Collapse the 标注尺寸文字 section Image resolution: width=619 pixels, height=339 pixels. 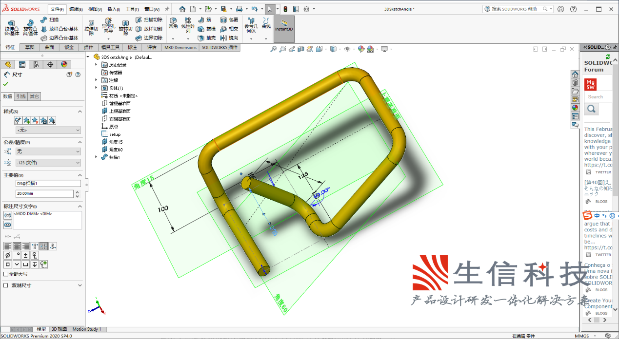(x=80, y=206)
